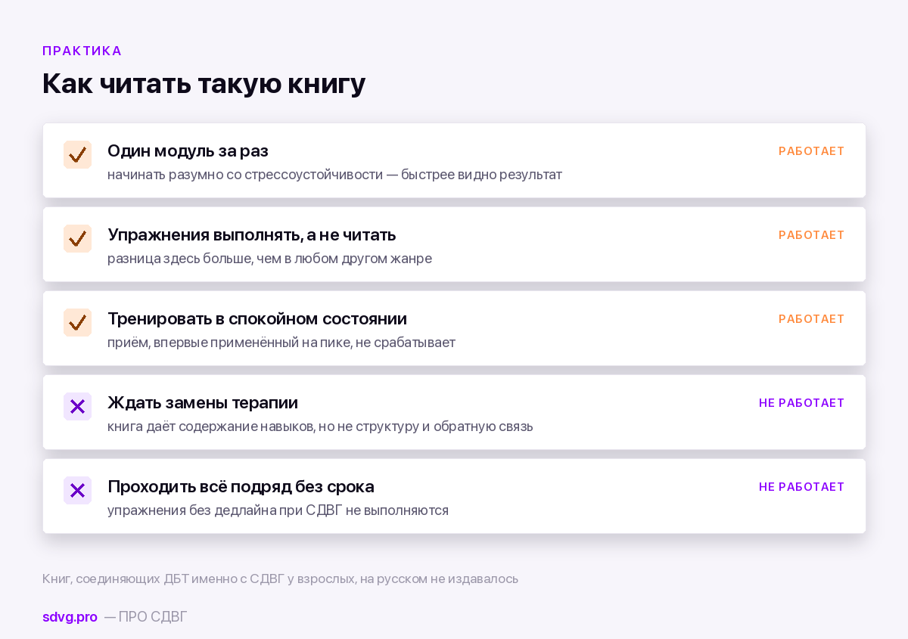Select title 'Тренировать в спокойном состоянии'
This screenshot has height=639, width=908.
click(257, 318)
